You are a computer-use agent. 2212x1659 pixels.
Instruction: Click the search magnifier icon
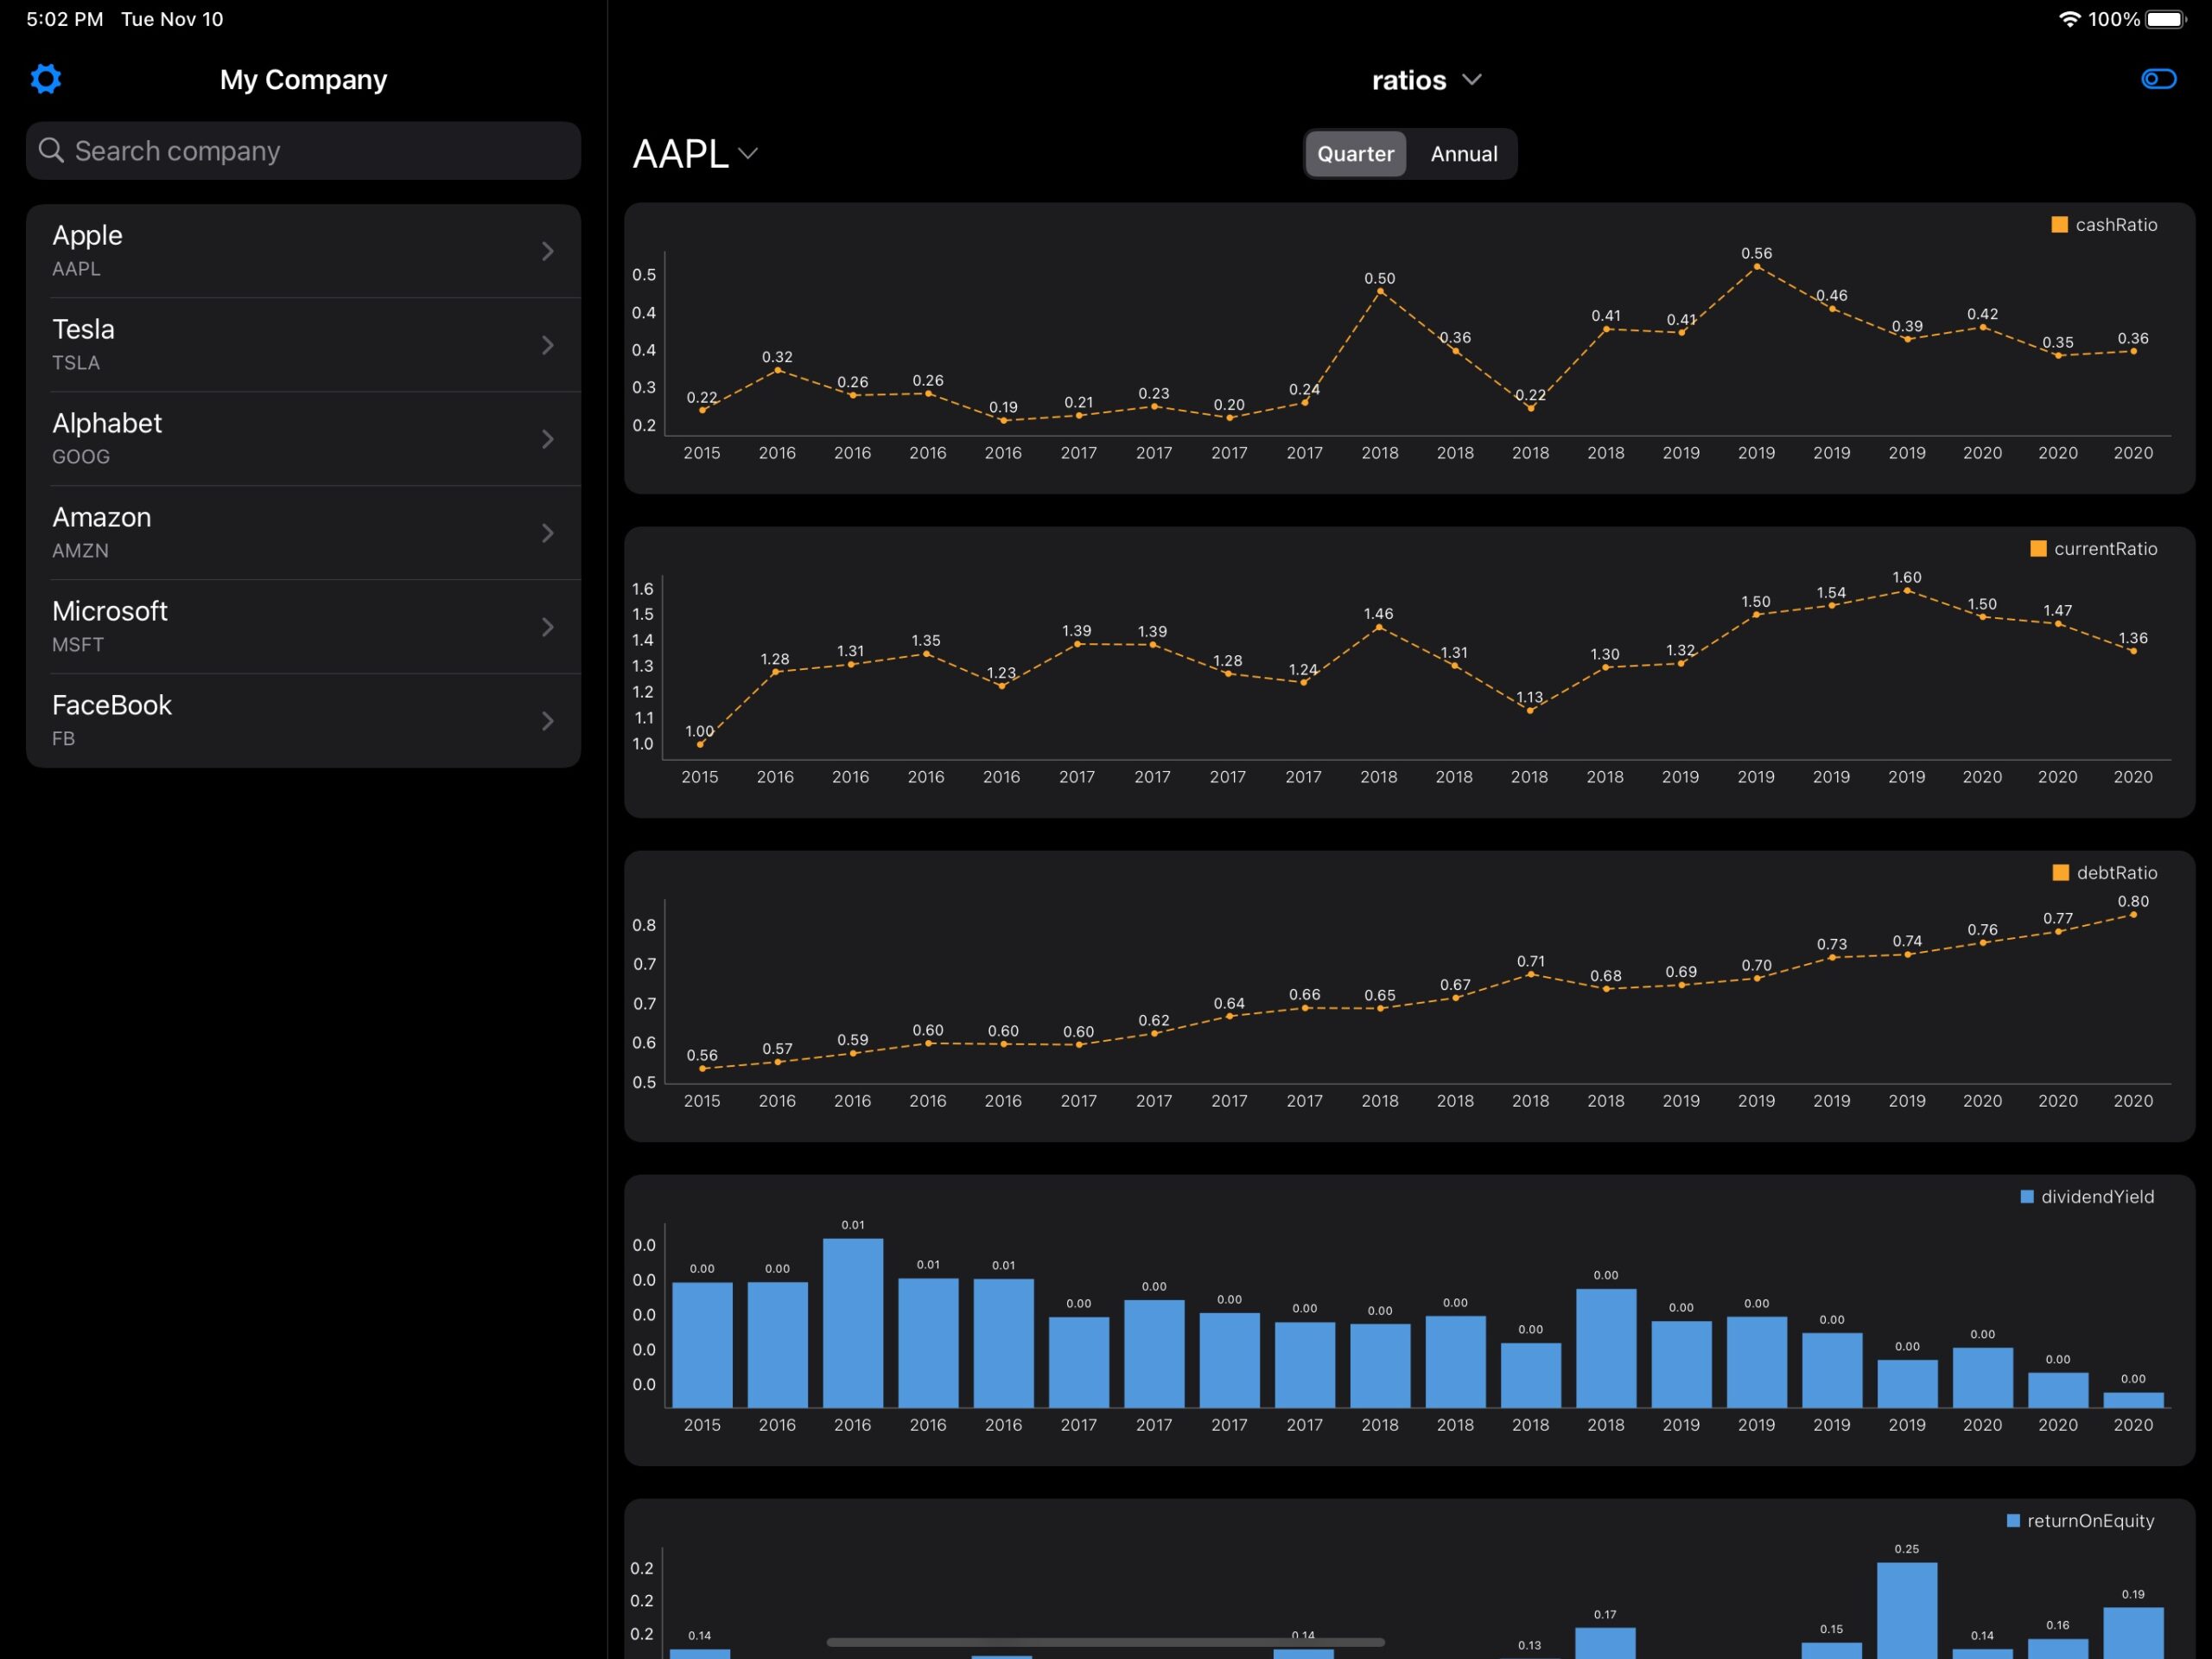click(51, 150)
